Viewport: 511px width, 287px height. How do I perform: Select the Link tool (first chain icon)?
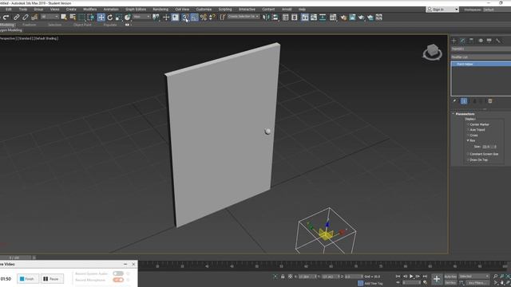16,17
